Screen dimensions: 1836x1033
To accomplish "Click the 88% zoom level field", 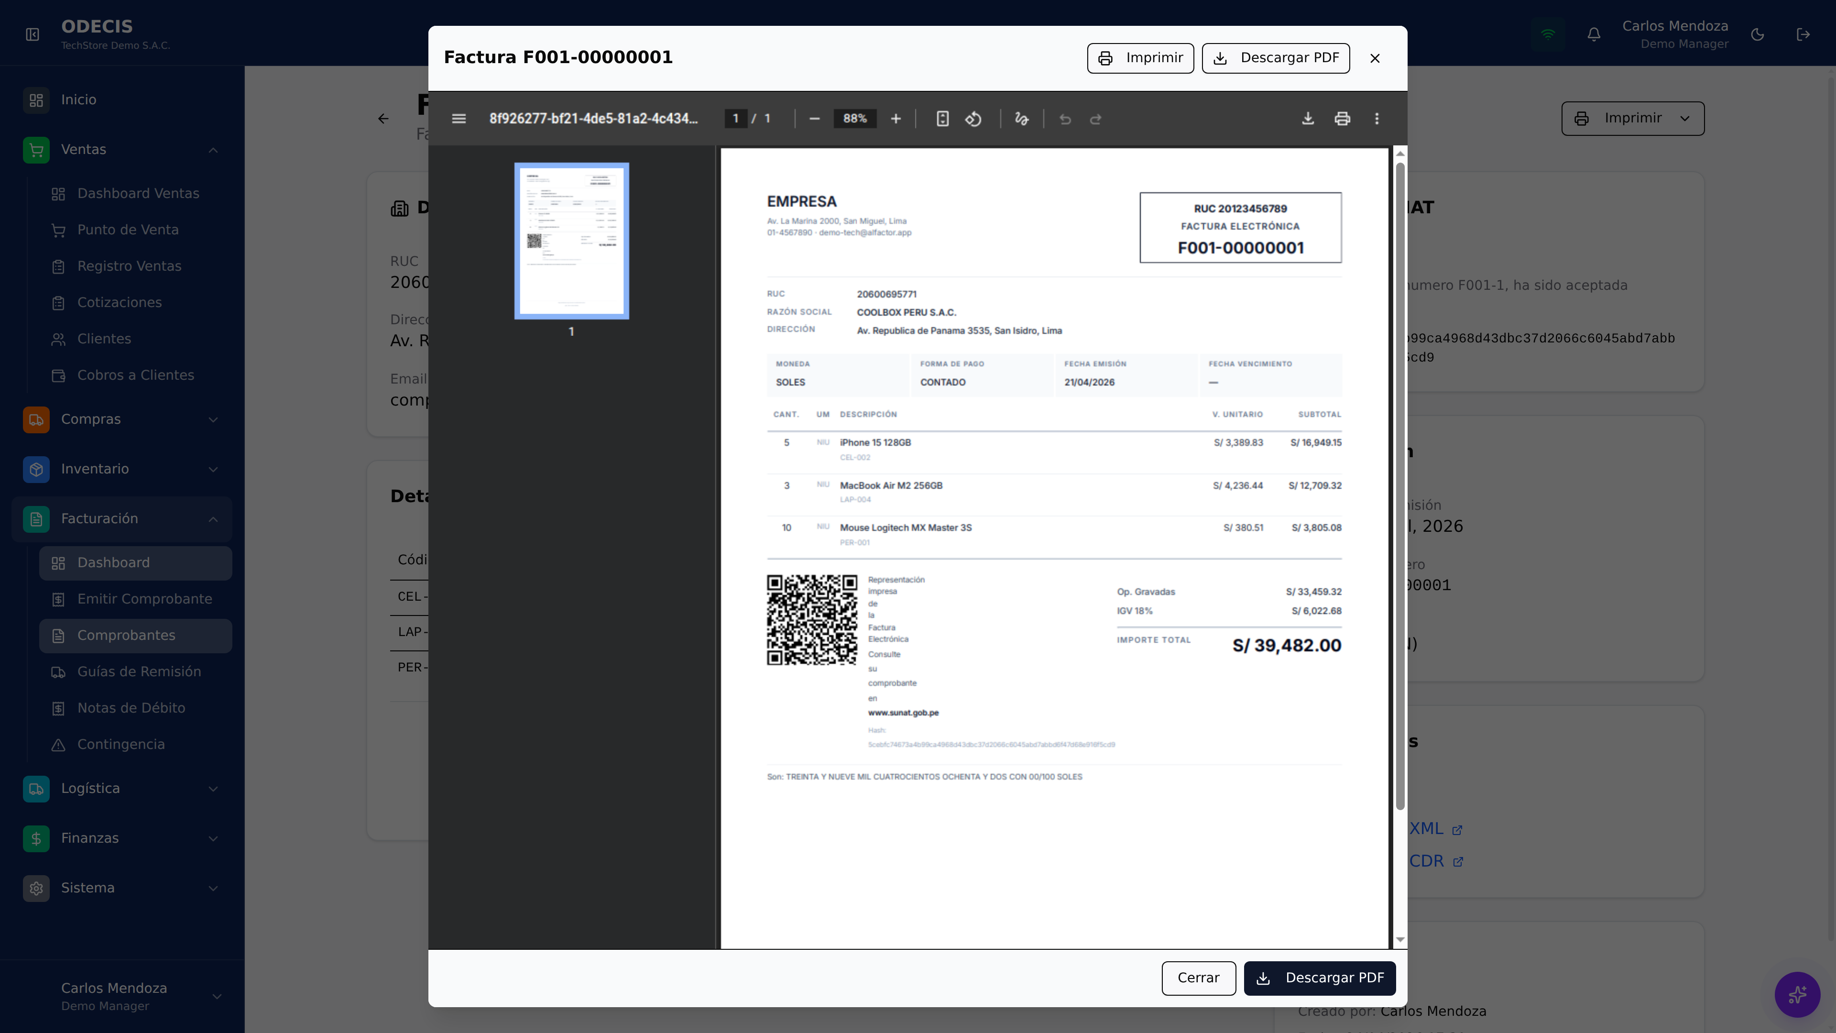I will 854,118.
